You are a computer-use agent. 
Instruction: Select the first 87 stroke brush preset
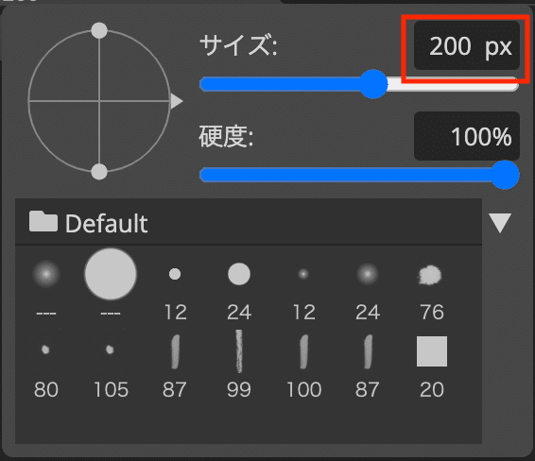coord(175,351)
